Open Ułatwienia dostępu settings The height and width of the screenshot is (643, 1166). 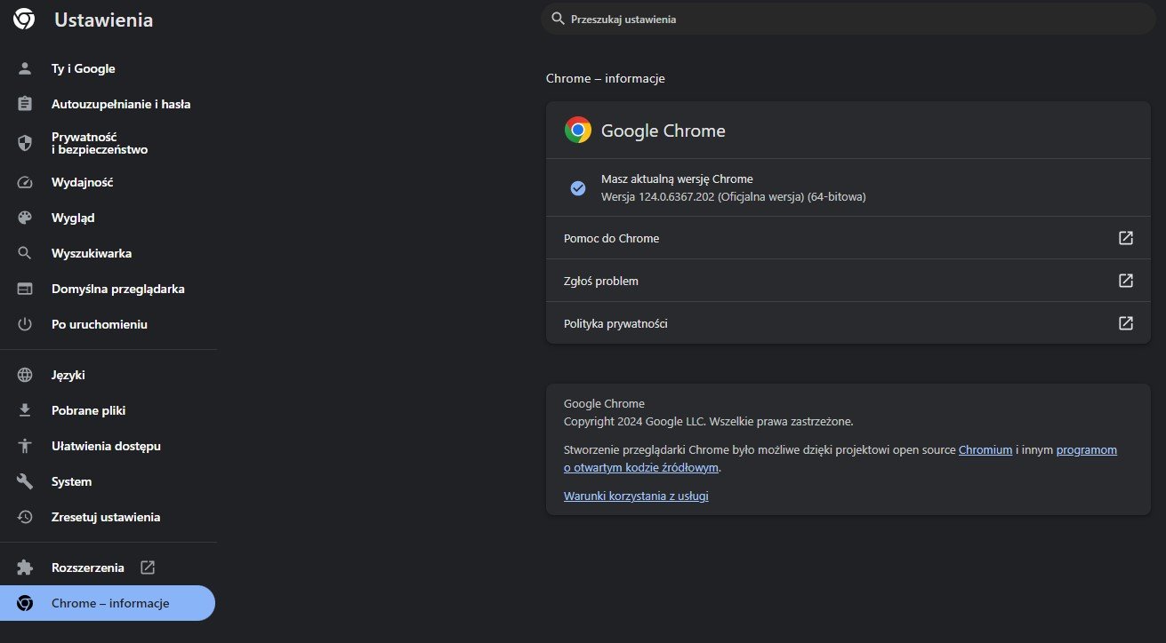tap(108, 446)
